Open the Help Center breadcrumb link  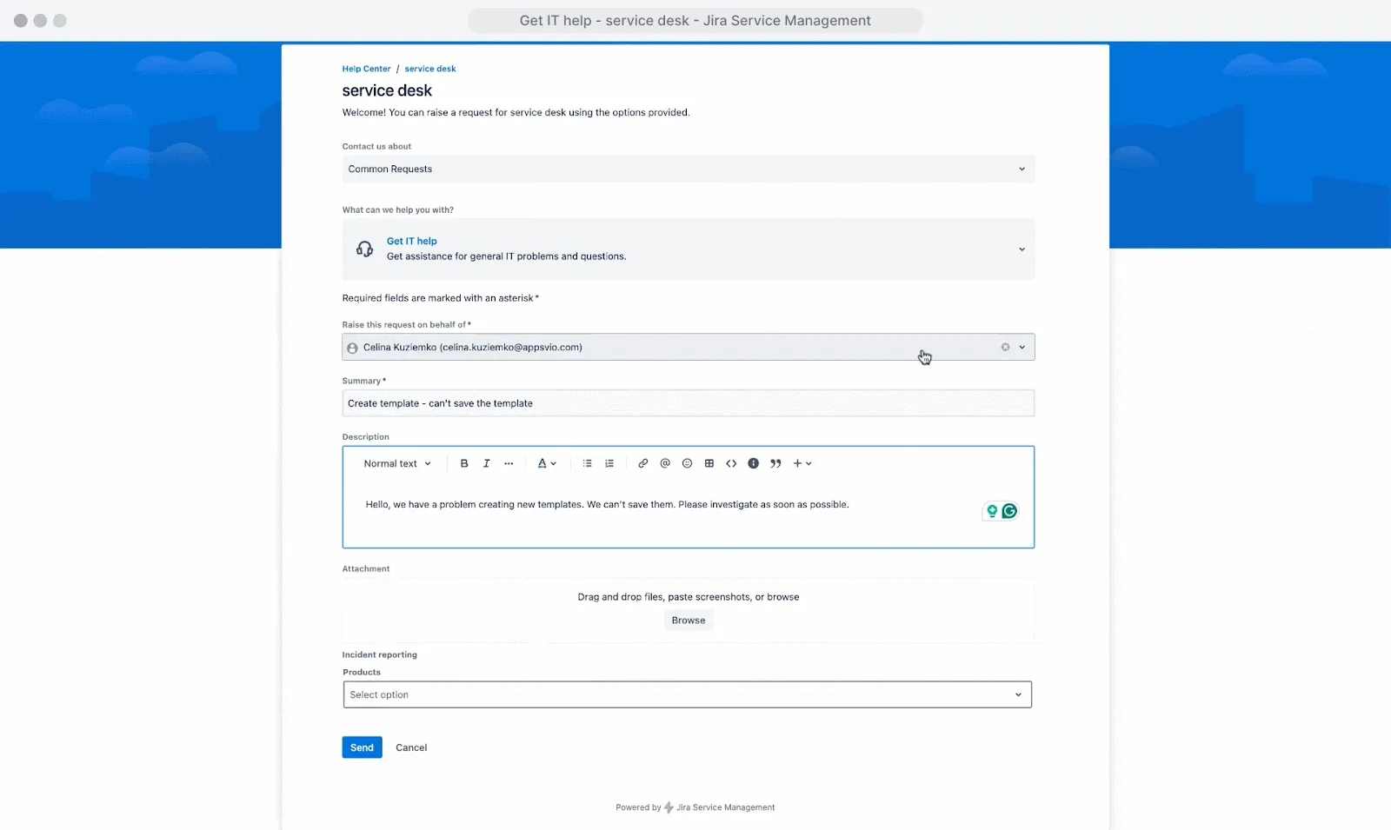click(x=366, y=69)
